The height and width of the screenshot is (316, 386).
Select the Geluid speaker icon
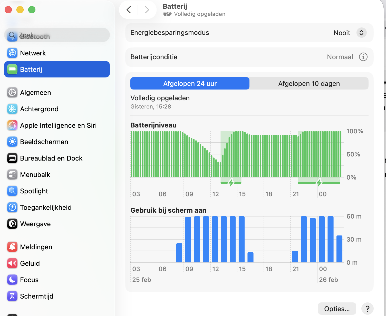coord(12,263)
